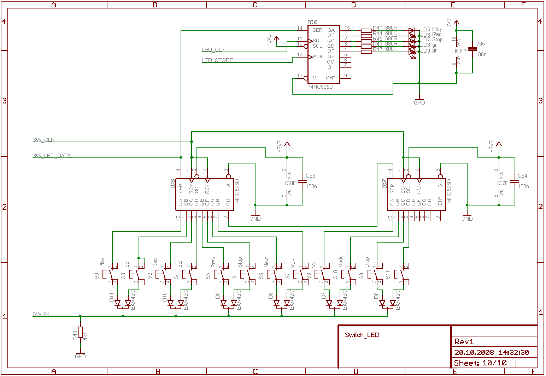
Task: Select the GND symbol below R48
Action: coord(81,355)
